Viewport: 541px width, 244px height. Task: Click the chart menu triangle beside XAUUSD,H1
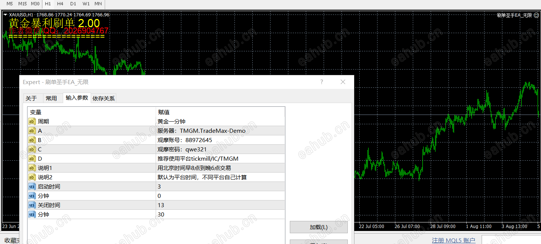point(5,15)
